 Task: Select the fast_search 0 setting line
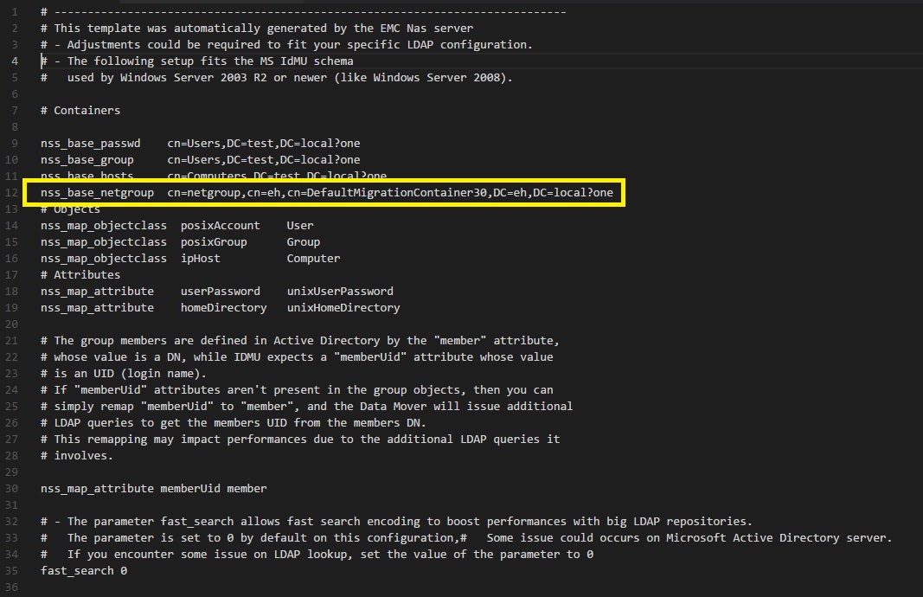83,570
